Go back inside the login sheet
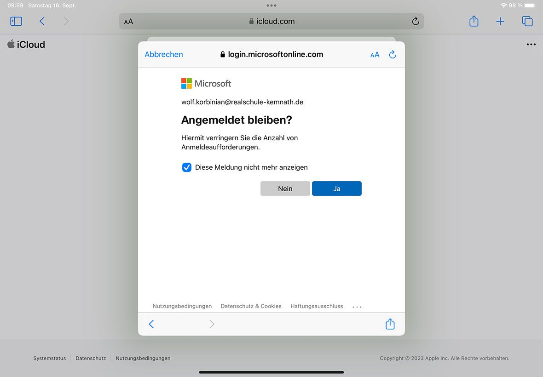The height and width of the screenshot is (377, 543). tap(151, 324)
